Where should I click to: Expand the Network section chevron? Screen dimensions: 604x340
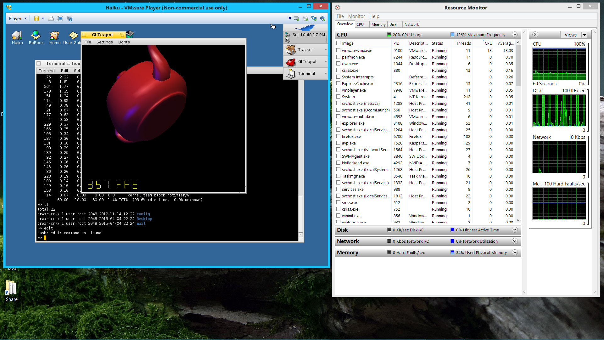tap(515, 241)
